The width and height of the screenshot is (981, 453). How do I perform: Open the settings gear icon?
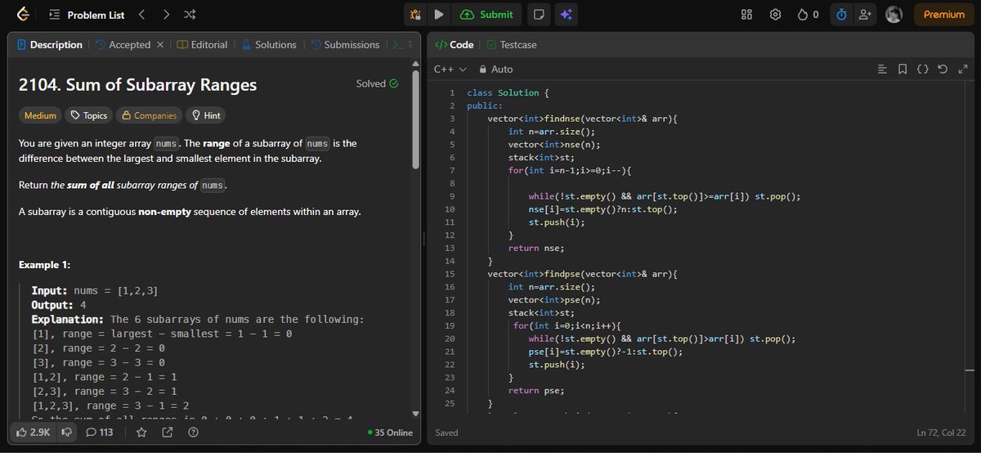pyautogui.click(x=775, y=14)
